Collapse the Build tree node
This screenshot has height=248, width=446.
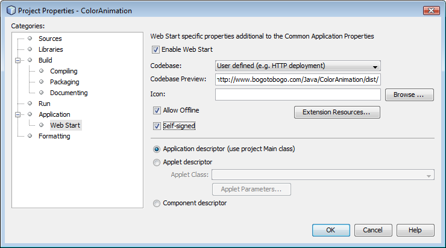17,60
